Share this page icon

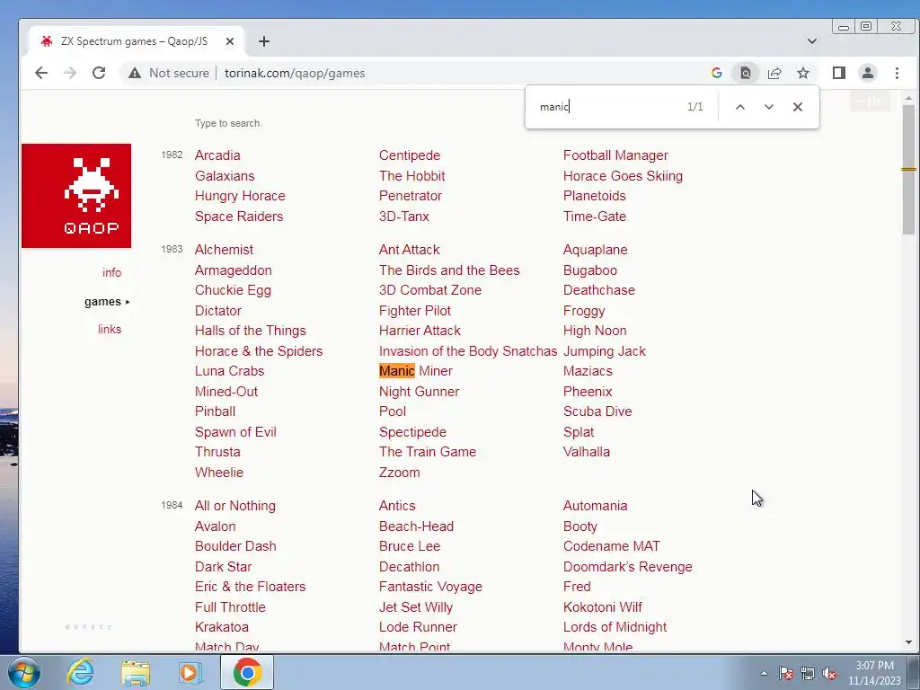pos(774,73)
